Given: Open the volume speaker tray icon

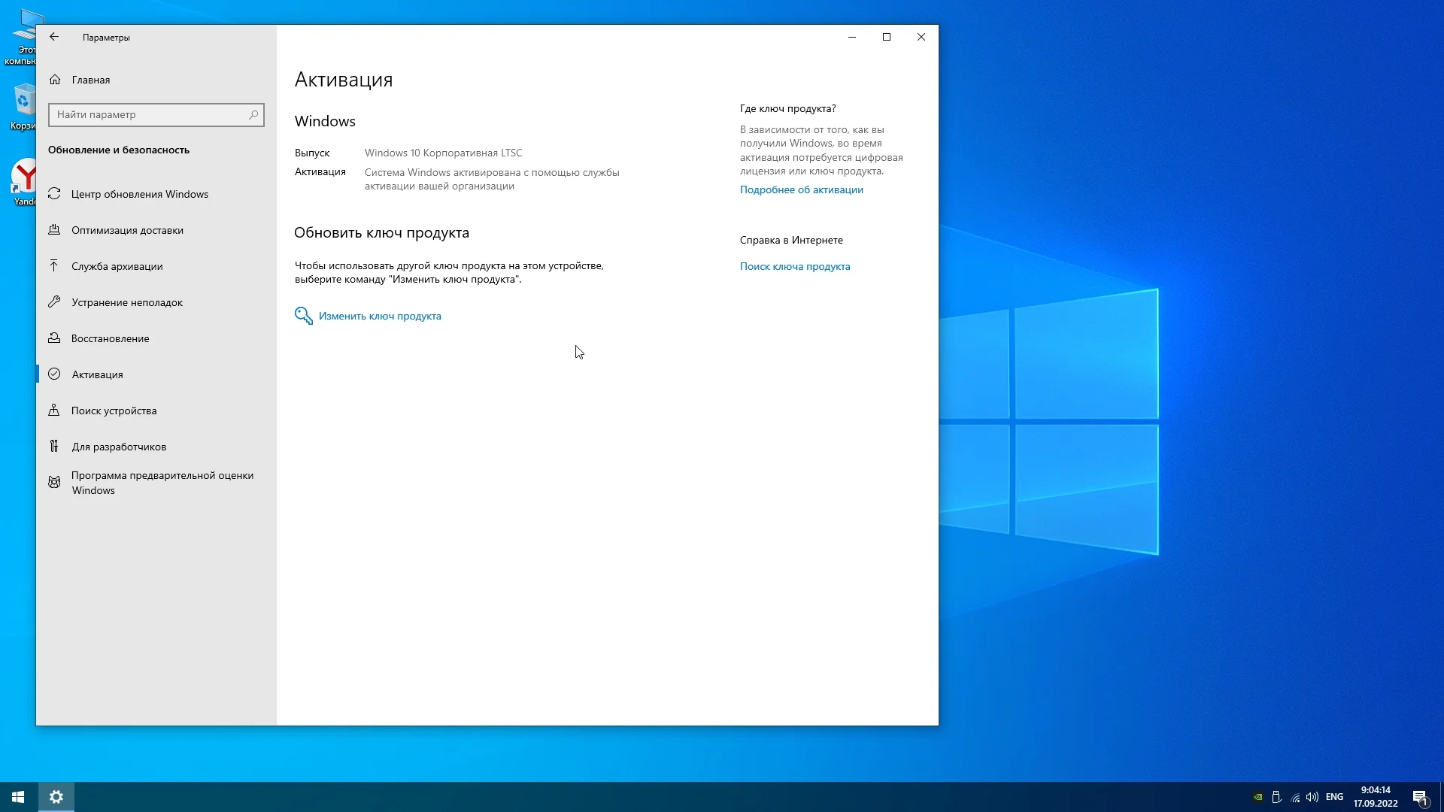Looking at the screenshot, I should (1312, 797).
